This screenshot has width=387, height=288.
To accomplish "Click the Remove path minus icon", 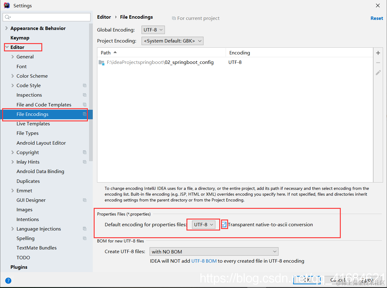I will [378, 63].
